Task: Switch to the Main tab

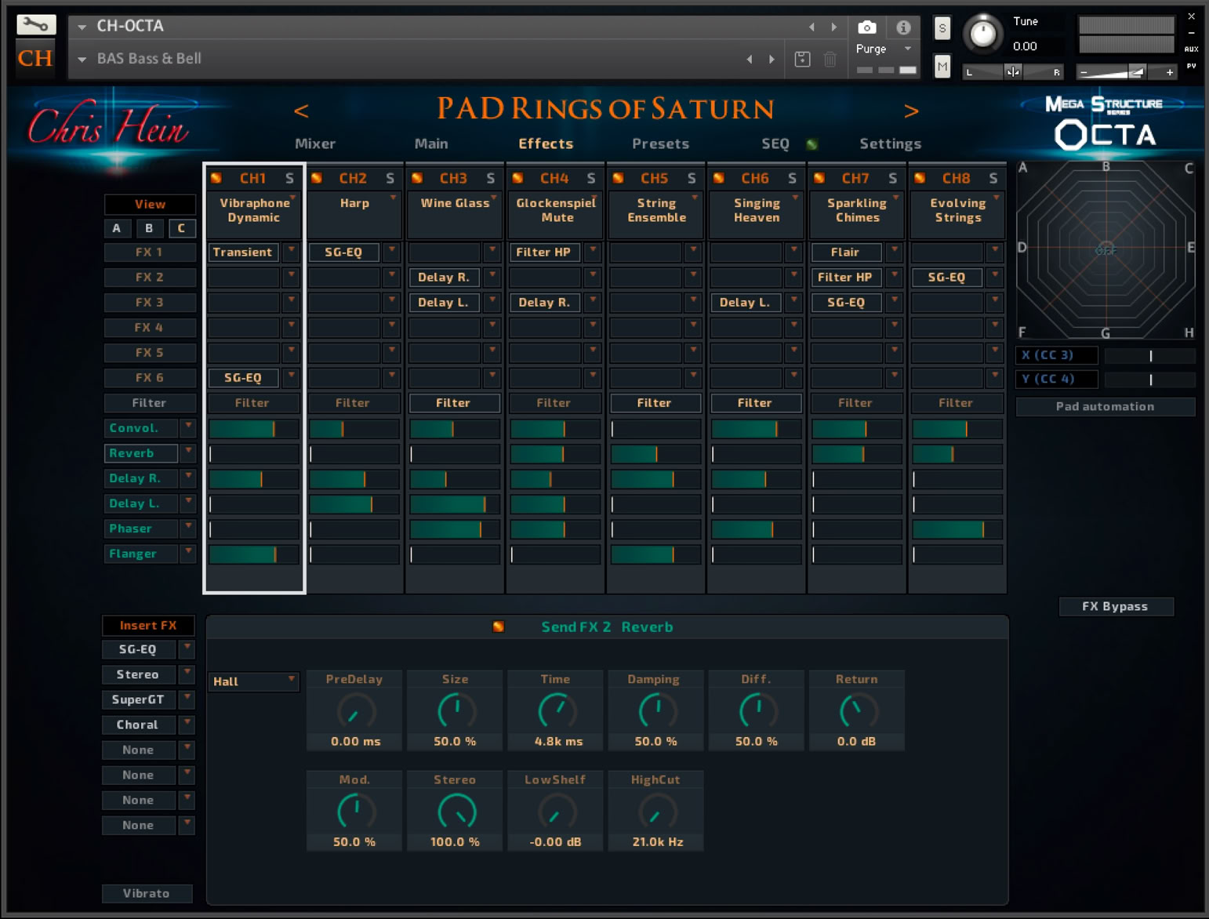Action: pyautogui.click(x=431, y=143)
